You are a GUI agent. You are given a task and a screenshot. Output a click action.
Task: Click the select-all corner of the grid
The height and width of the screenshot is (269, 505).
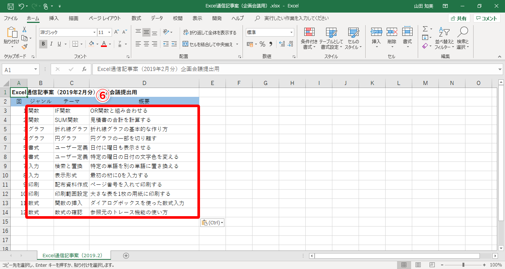point(6,83)
